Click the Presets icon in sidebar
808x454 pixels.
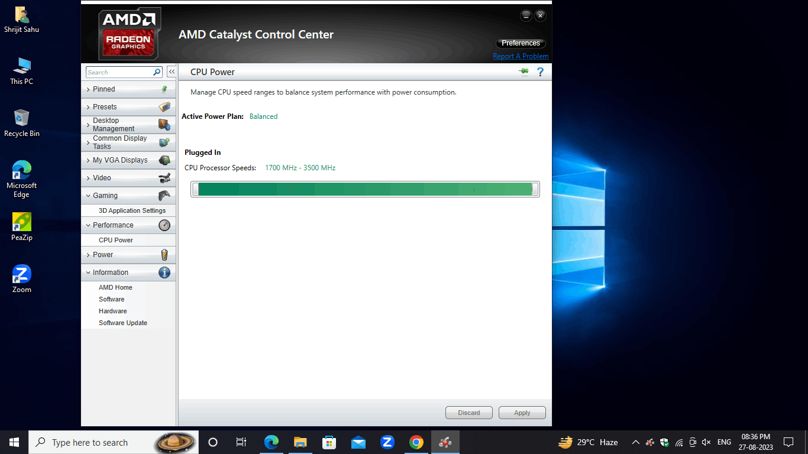coord(164,107)
